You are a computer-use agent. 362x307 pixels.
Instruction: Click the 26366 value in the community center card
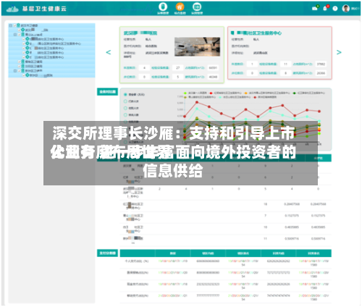click(x=321, y=73)
